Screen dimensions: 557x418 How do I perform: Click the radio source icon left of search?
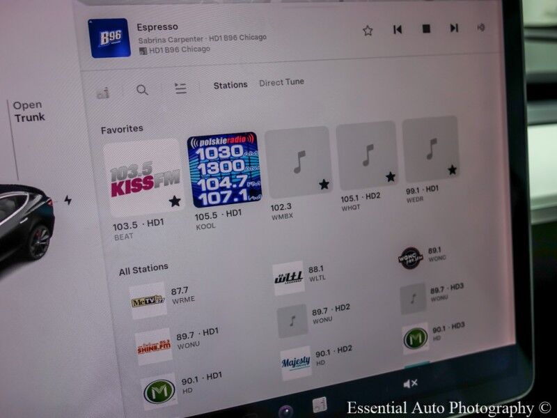pyautogui.click(x=103, y=92)
